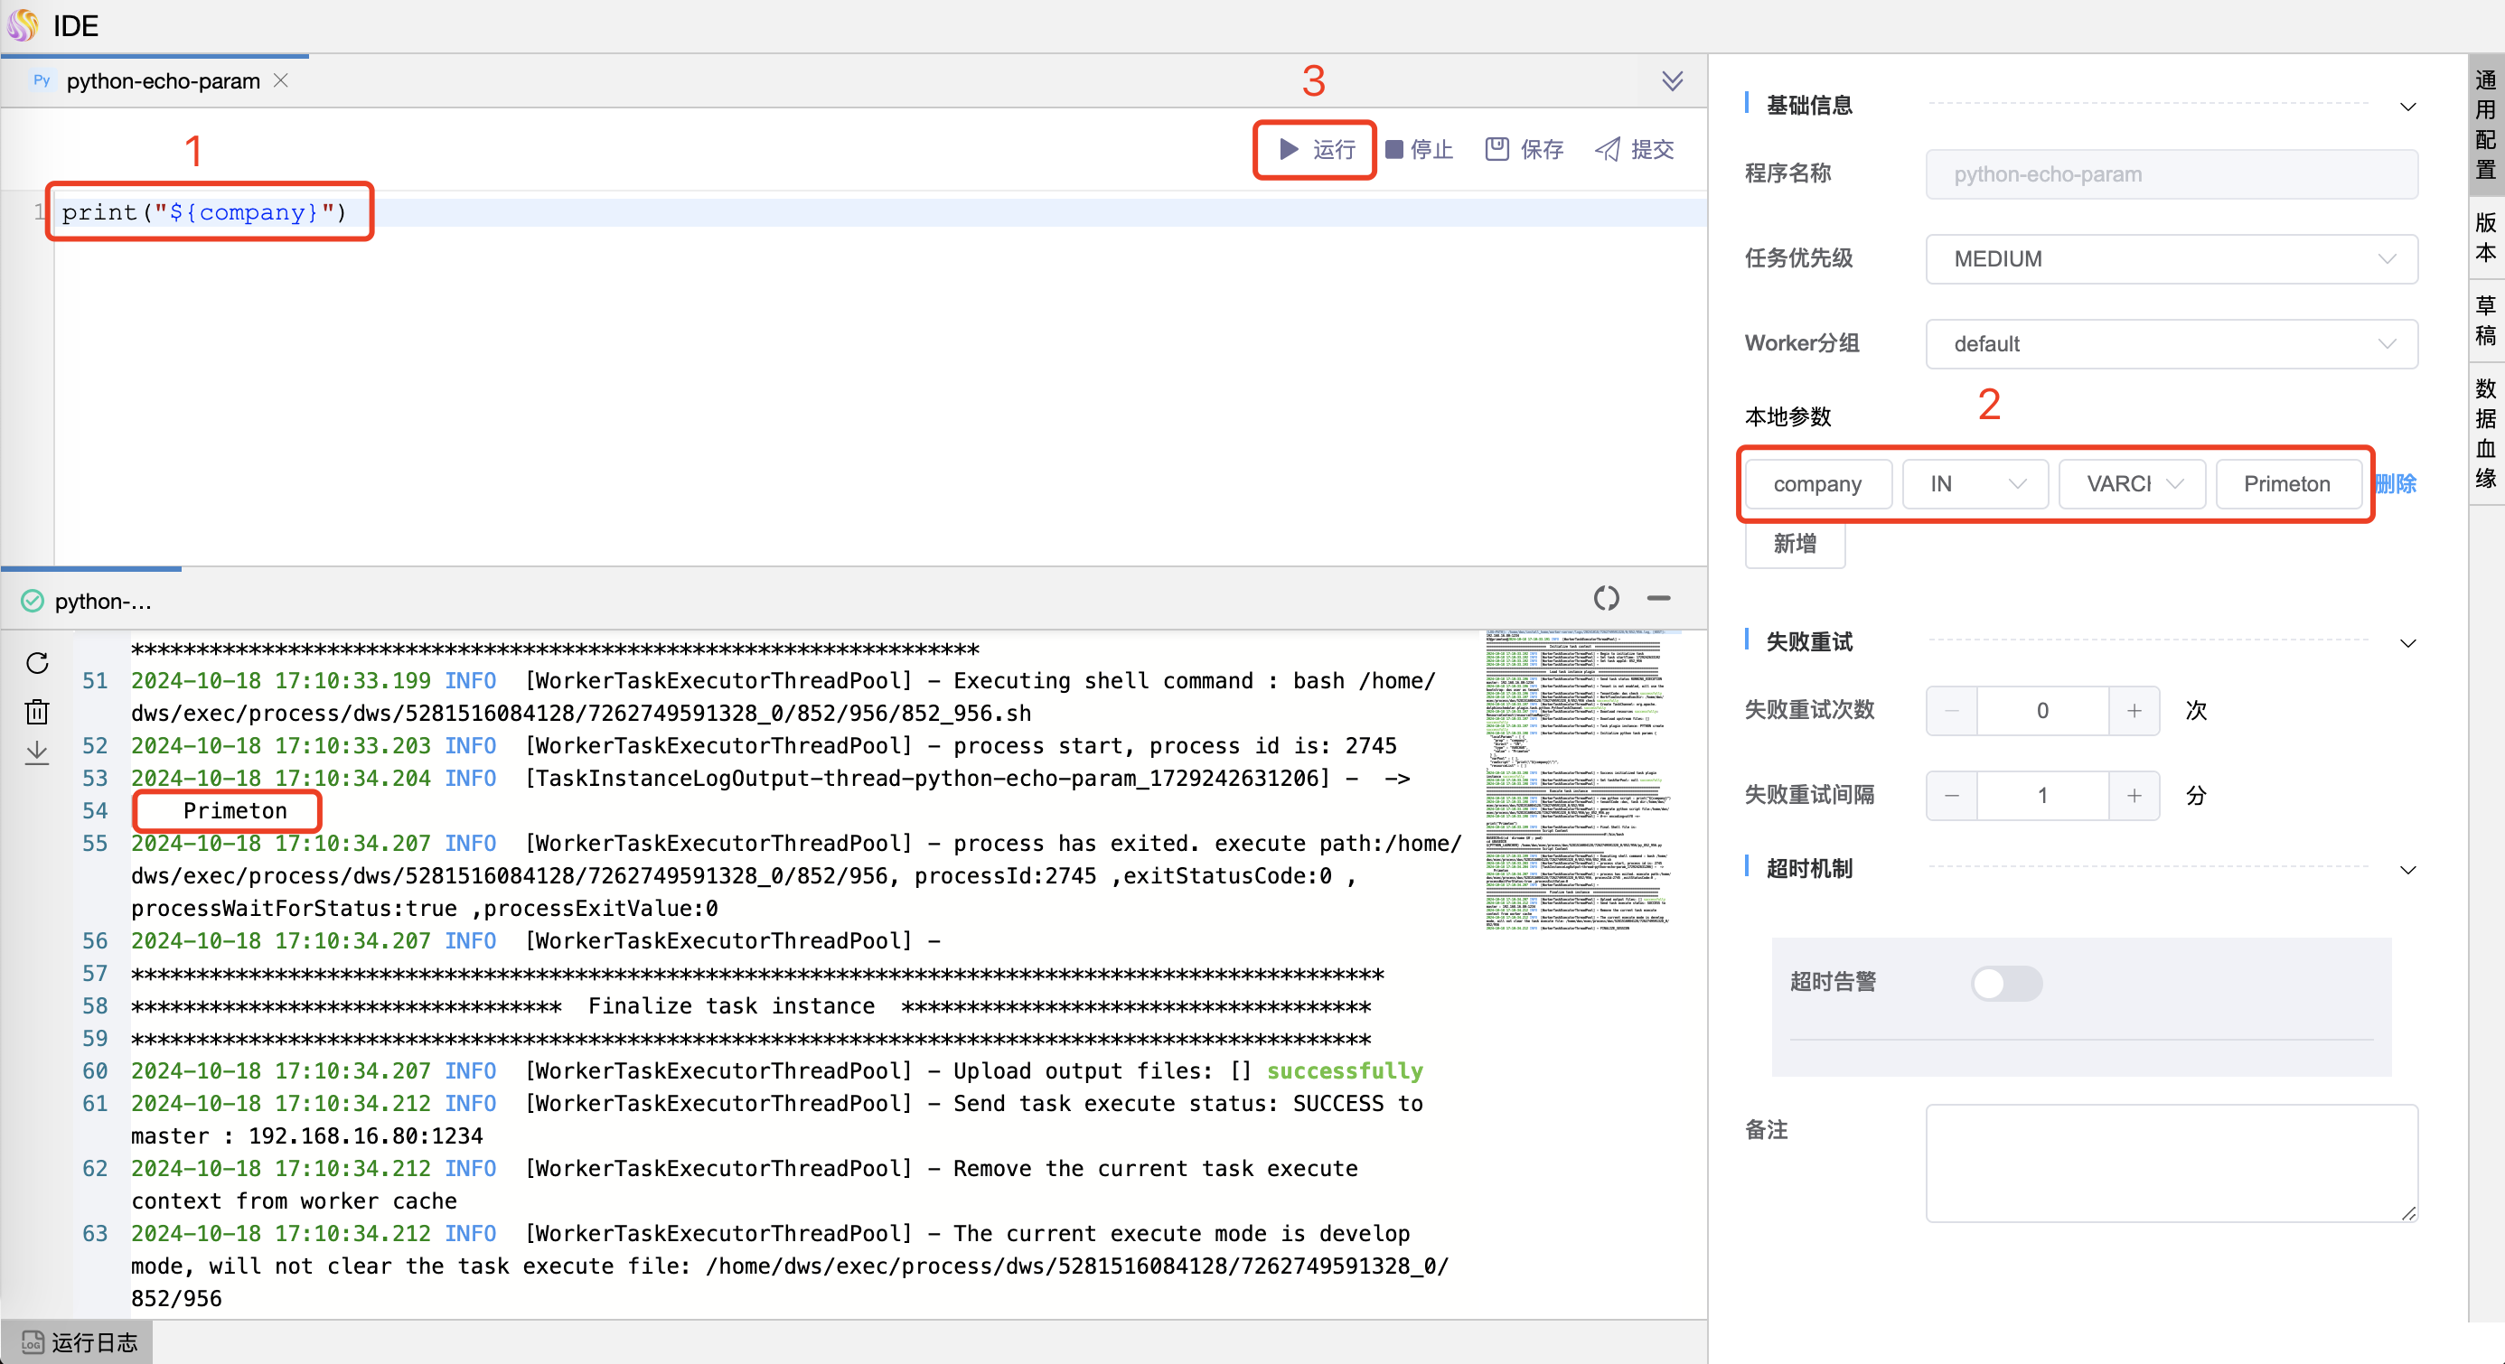2505x1364 pixels.
Task: Toggle the 超时告警 timeout alert switch
Action: 2005,983
